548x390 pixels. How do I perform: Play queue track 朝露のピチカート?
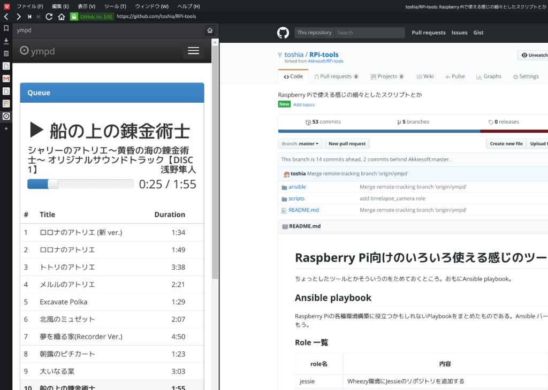pyautogui.click(x=112, y=354)
